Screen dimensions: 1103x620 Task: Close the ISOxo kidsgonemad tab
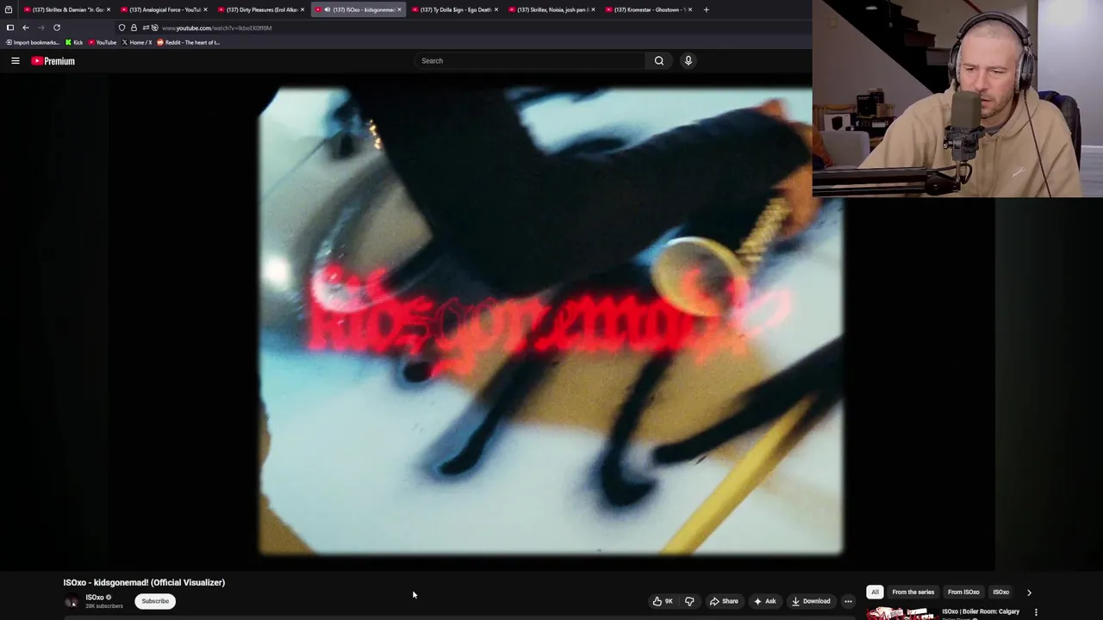399,9
